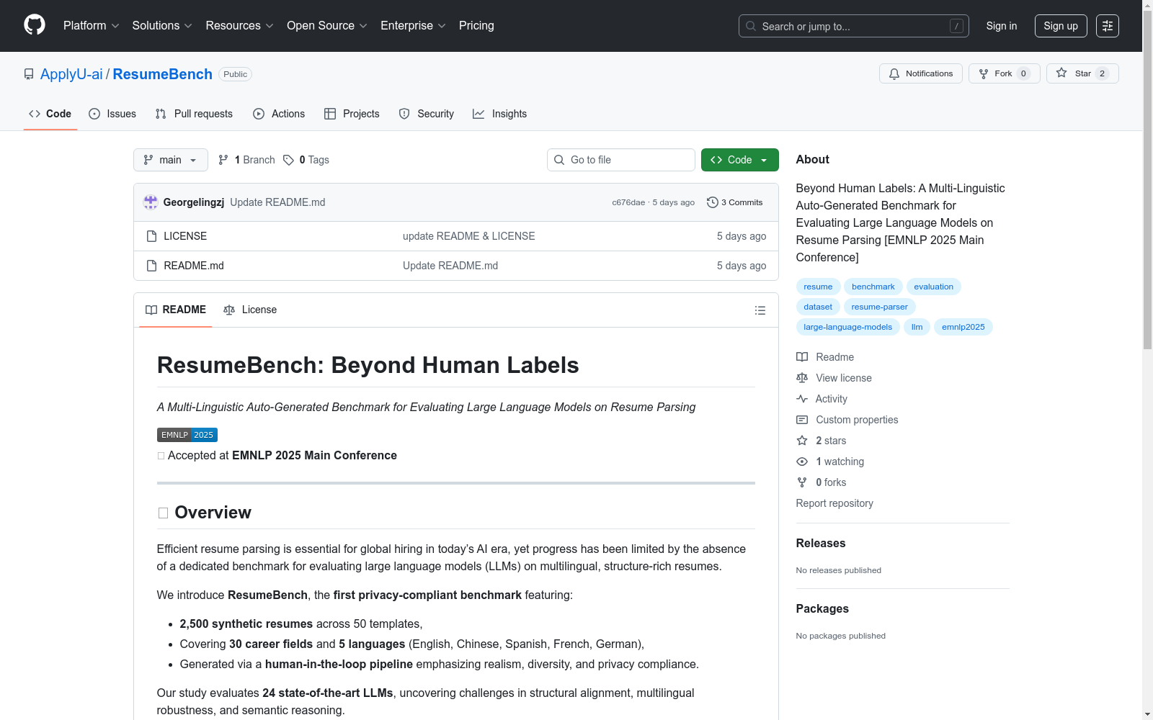This screenshot has width=1153, height=720.
Task: Switch to the Pull requests tab
Action: coord(194,114)
